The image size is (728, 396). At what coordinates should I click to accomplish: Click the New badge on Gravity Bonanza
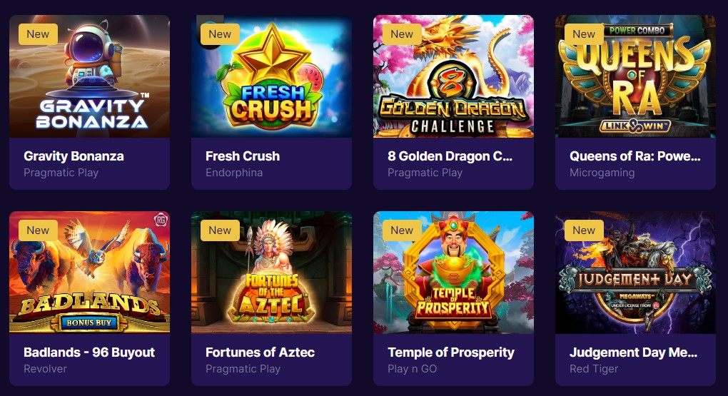38,34
